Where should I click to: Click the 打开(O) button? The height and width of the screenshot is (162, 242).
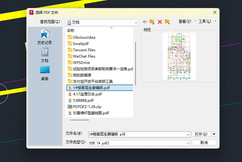201,134
